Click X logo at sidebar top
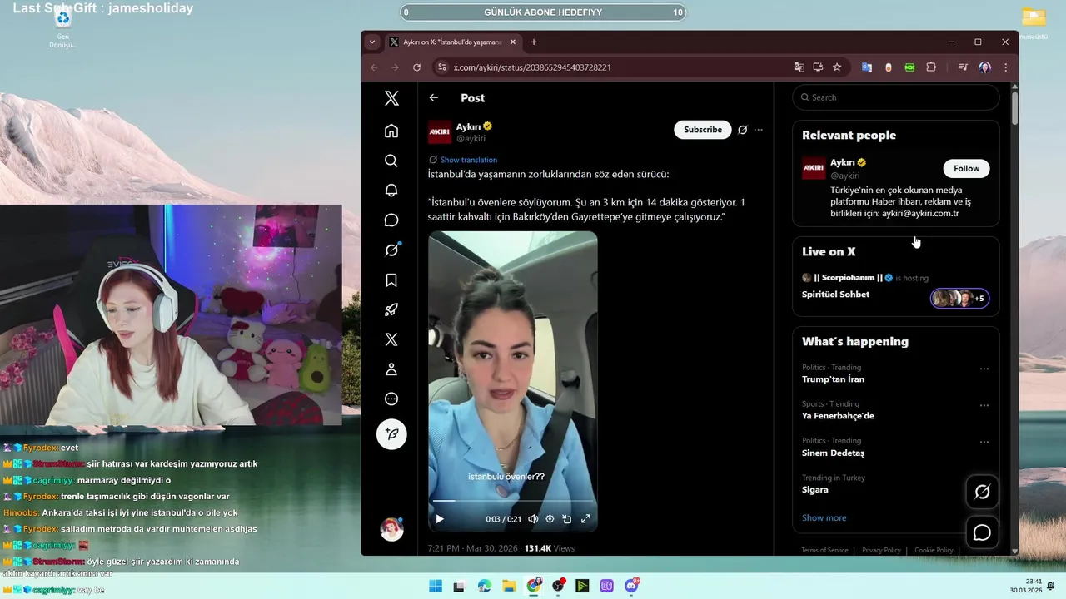The height and width of the screenshot is (599, 1066). (x=391, y=98)
